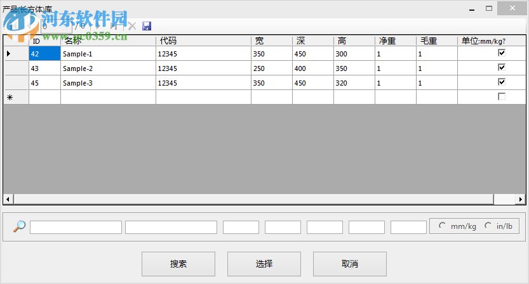Maximize the 产品(长方体)库 window
The image size is (529, 284).
pyautogui.click(x=489, y=8)
